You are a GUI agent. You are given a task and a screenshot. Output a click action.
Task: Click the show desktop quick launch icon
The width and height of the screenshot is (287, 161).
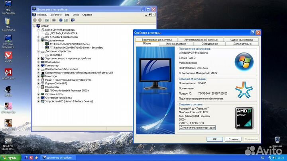26,157
